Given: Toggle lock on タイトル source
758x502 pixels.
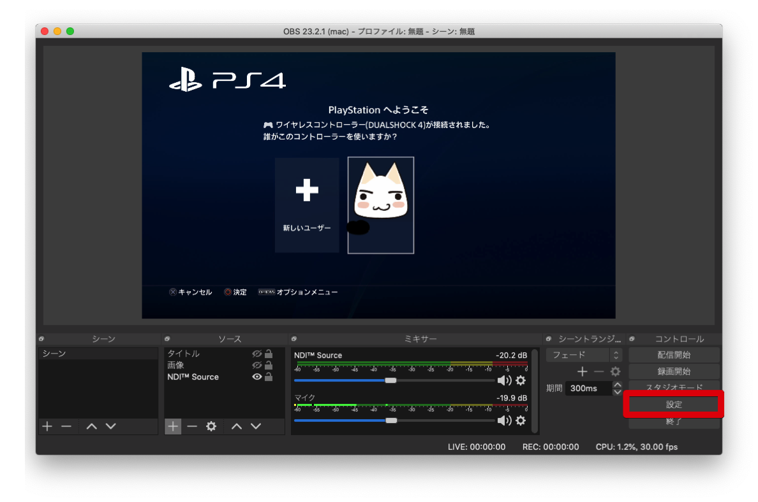Looking at the screenshot, I should click(x=269, y=354).
